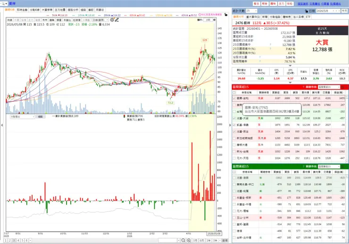Click the 今天 button
This screenshot has height=244, width=349.
344,11
